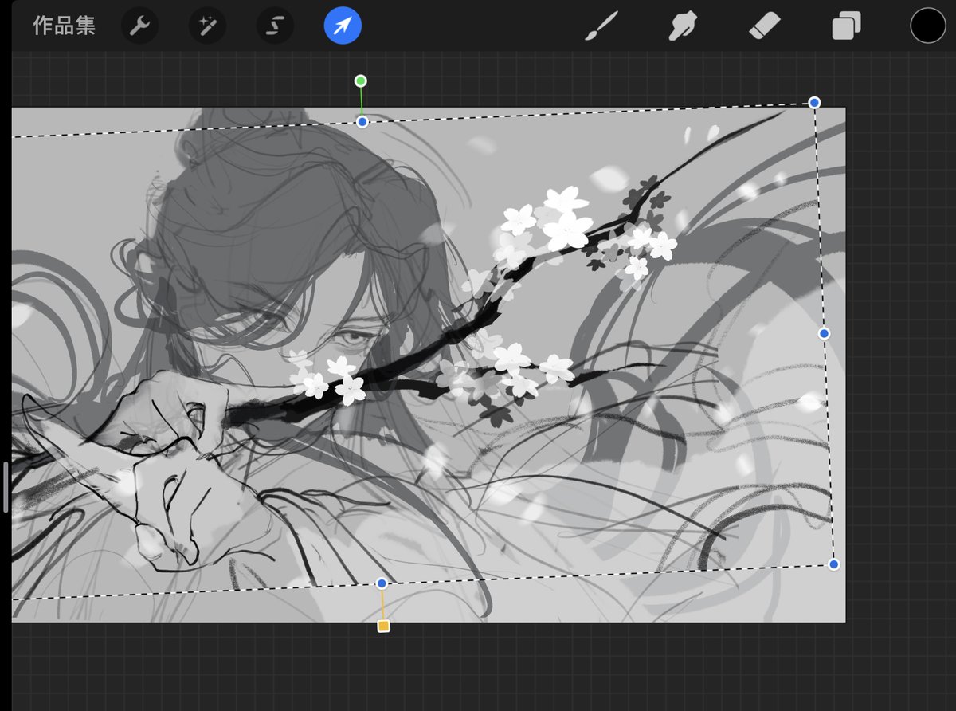Click the top-right blue corner handle
The height and width of the screenshot is (711, 956).
point(814,102)
